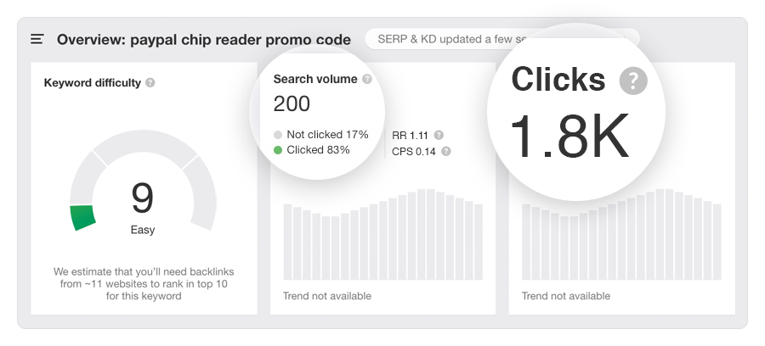Click the Not clicked 17% label

[327, 135]
